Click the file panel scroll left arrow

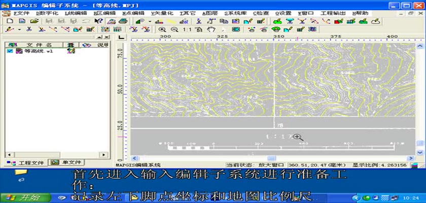9,155
